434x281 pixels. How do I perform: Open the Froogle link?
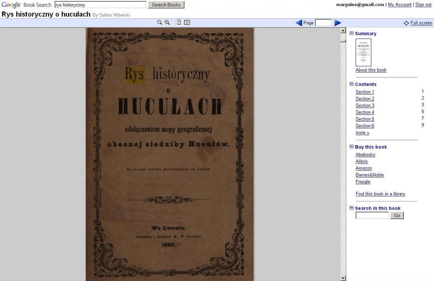[x=363, y=182]
